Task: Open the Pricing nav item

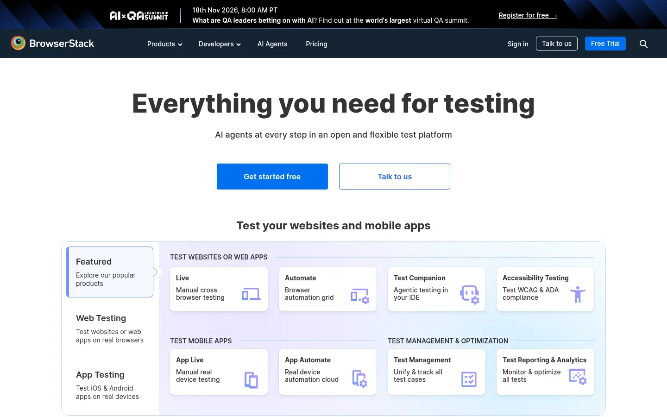Action: point(316,44)
